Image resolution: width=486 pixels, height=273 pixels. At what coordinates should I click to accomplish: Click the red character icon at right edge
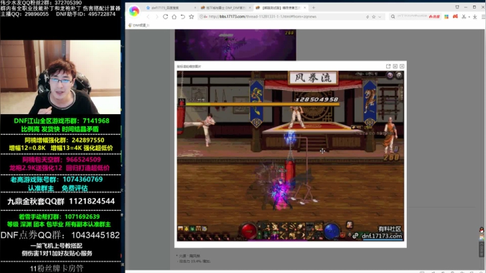pyautogui.click(x=481, y=230)
